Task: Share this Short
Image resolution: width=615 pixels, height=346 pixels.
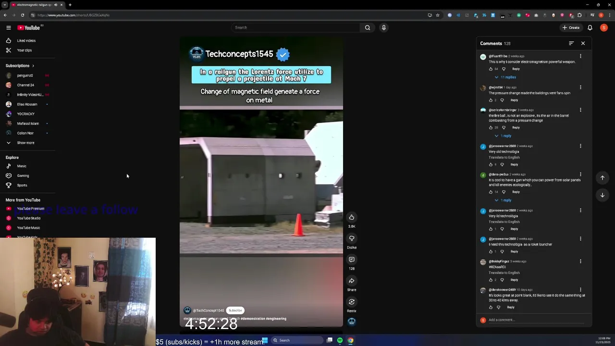Action: tap(352, 281)
